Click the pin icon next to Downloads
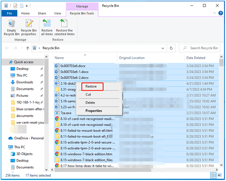 pos(42,82)
